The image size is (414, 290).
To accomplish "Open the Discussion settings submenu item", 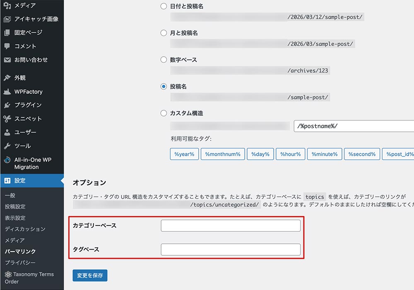I will tap(25, 229).
